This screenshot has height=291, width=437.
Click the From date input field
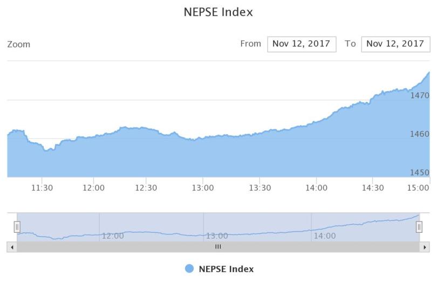coord(302,44)
